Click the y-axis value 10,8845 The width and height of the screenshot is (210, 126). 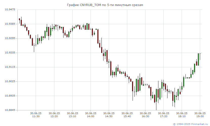click(x=10, y=110)
